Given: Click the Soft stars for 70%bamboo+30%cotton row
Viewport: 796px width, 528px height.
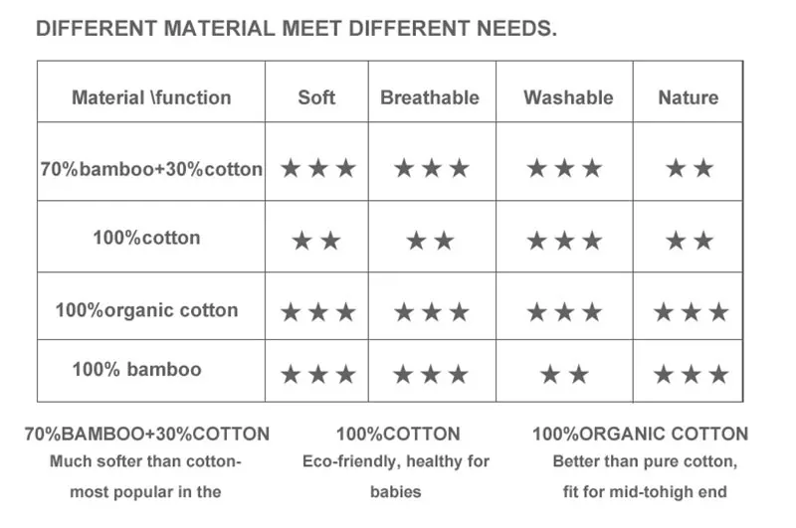Looking at the screenshot, I should tap(317, 168).
